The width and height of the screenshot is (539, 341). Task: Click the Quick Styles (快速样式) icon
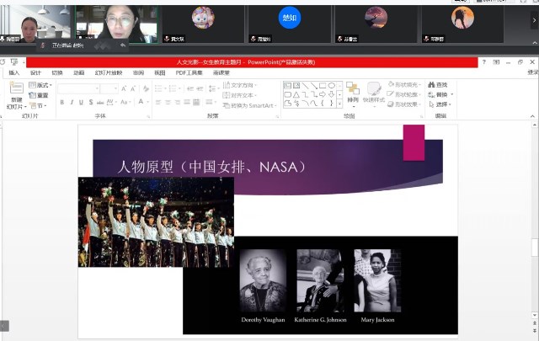[374, 93]
